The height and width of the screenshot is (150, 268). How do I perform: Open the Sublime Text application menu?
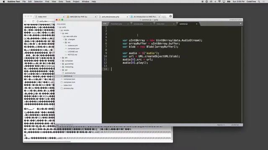(14, 2)
